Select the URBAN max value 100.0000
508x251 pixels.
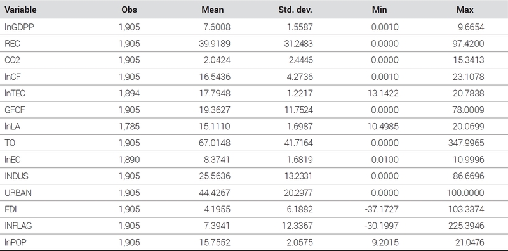[x=466, y=193]
